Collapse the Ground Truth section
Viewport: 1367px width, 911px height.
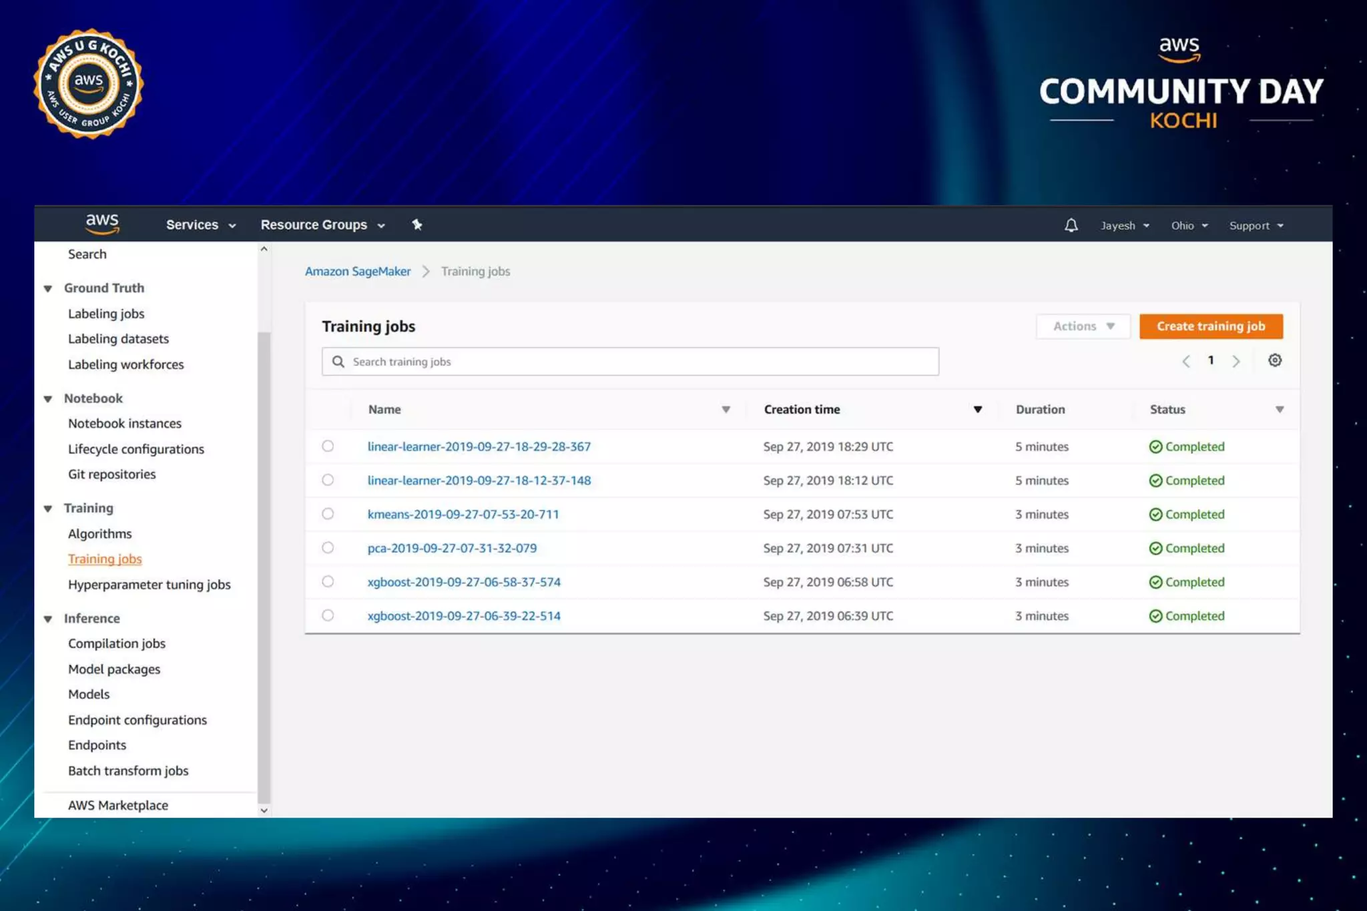(x=48, y=288)
